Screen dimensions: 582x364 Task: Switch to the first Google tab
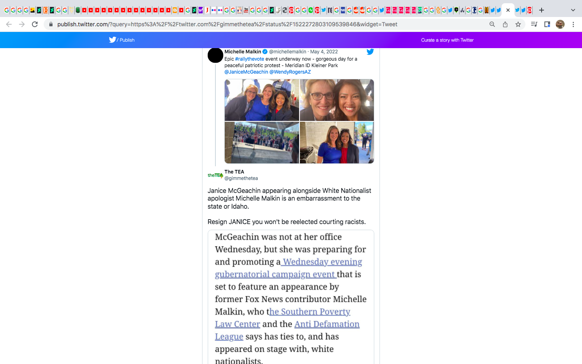tap(6, 10)
